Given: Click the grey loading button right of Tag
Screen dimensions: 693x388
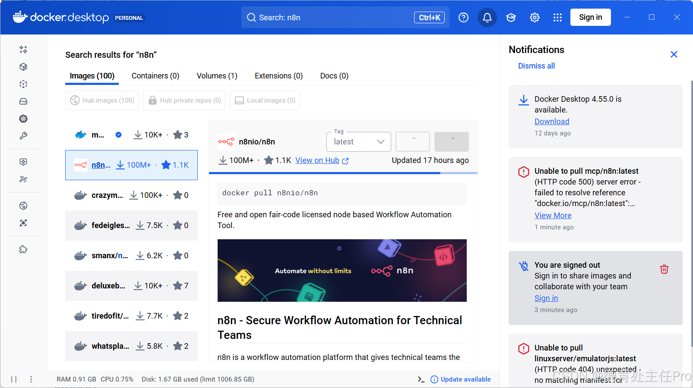Looking at the screenshot, I should coord(452,142).
